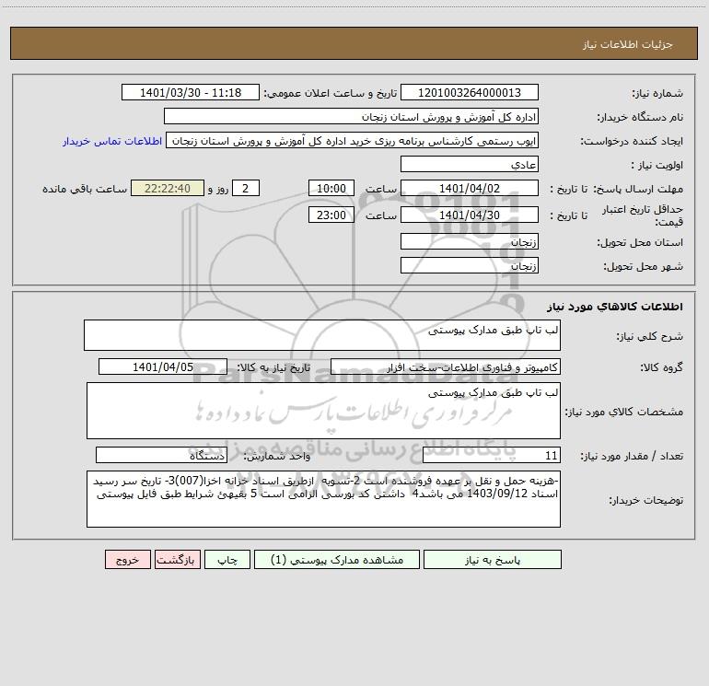
Task: Click the مشخصات کالای مورد نیاز text area
Action: (x=323, y=411)
